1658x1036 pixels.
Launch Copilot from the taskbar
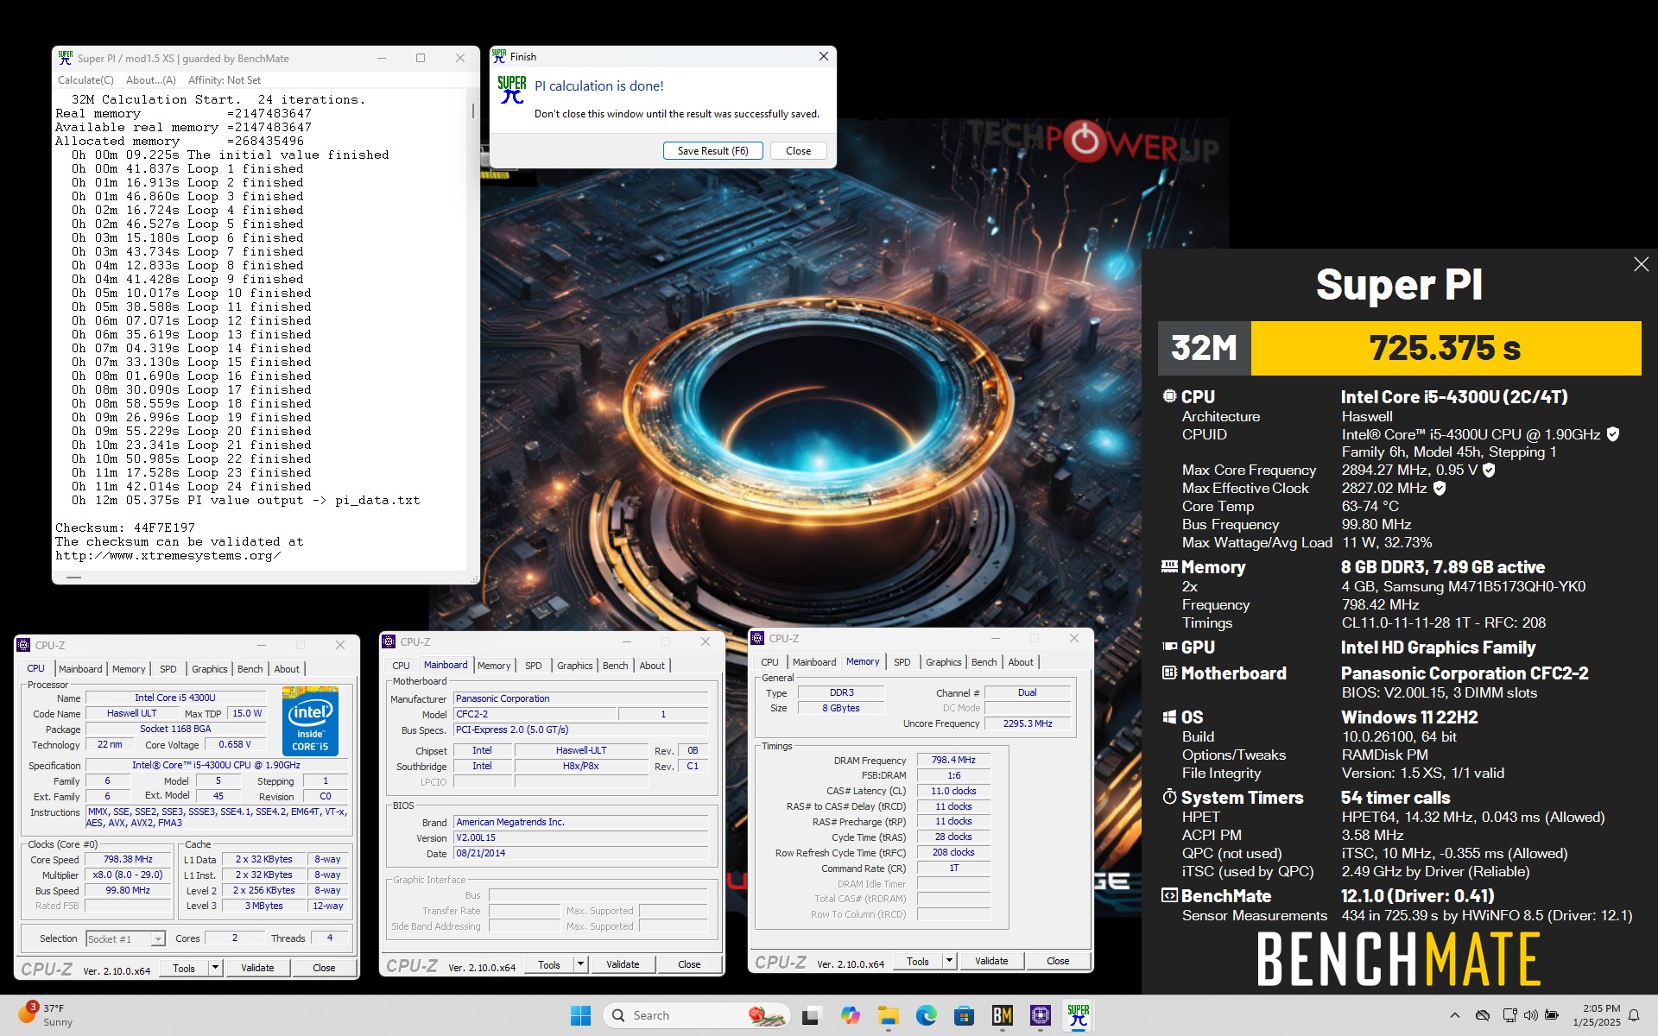[x=850, y=1015]
